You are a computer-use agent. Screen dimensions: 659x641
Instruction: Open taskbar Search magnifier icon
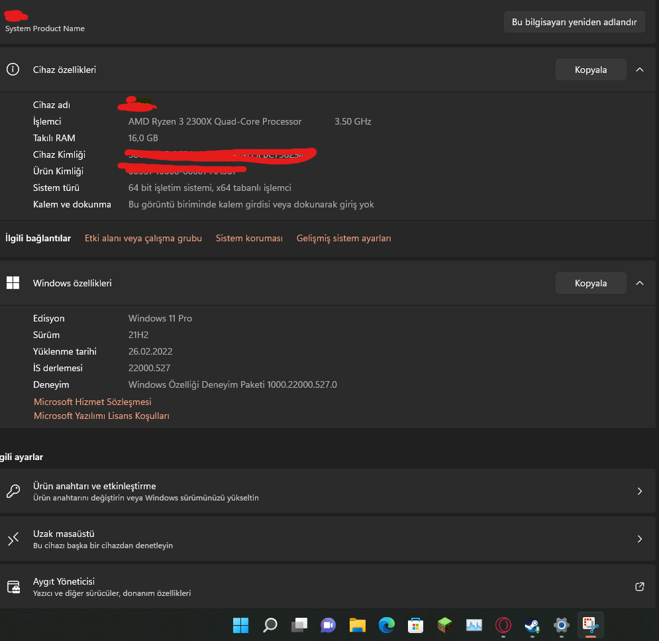tap(270, 625)
